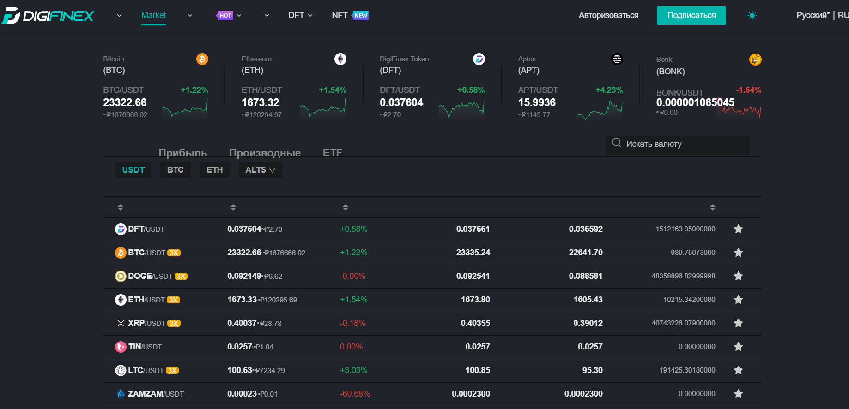Open the BONK/USDT sparkline chart card
This screenshot has width=849, height=409.
(x=738, y=110)
